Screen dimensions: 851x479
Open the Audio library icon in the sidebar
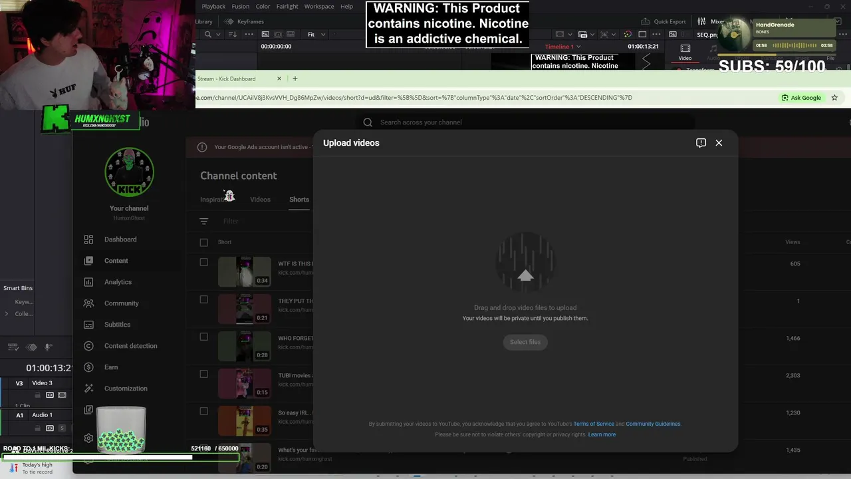pyautogui.click(x=88, y=410)
